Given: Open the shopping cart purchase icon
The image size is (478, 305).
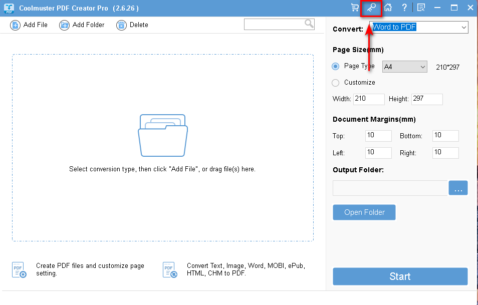Looking at the screenshot, I should click(355, 8).
